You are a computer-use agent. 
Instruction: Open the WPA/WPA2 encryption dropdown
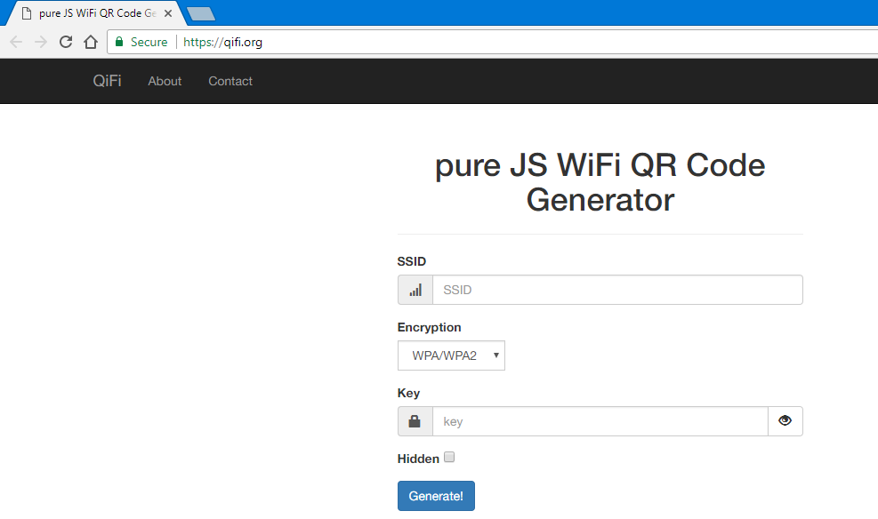[x=451, y=355]
